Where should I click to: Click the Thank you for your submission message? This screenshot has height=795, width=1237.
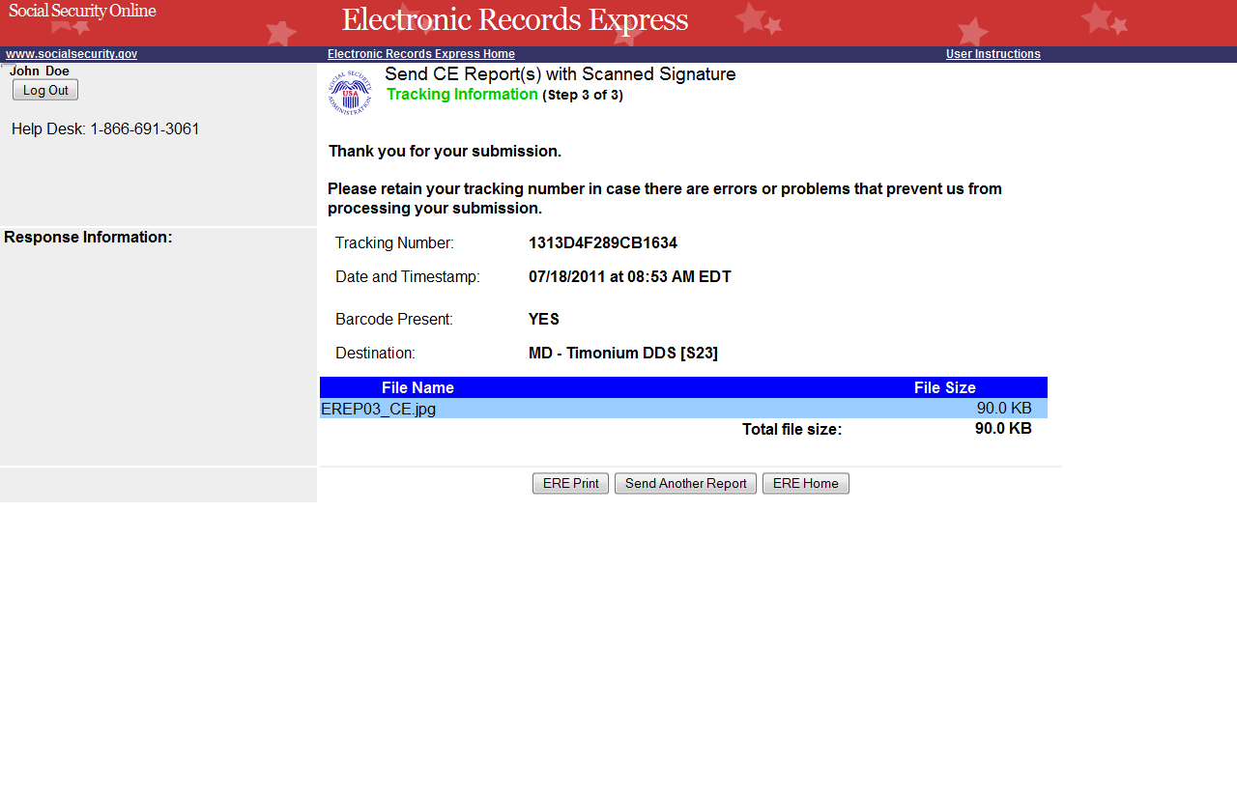(x=445, y=152)
